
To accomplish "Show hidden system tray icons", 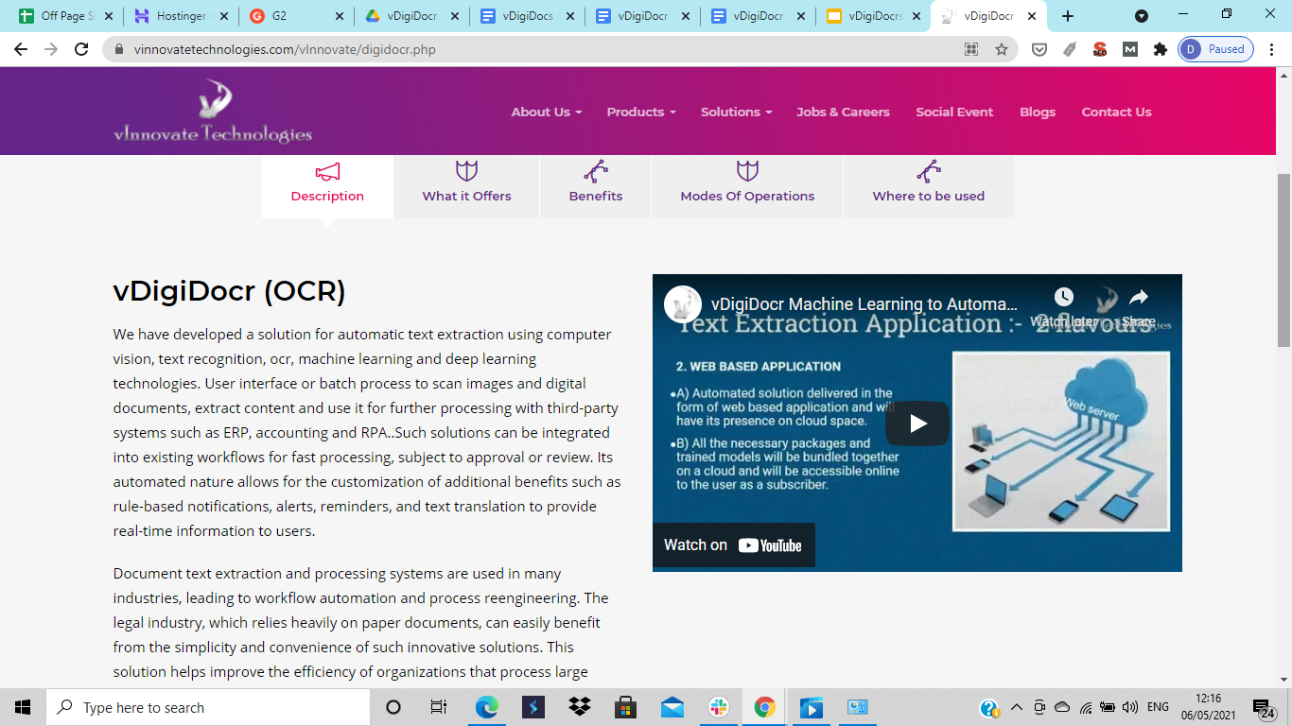I will pos(1017,707).
